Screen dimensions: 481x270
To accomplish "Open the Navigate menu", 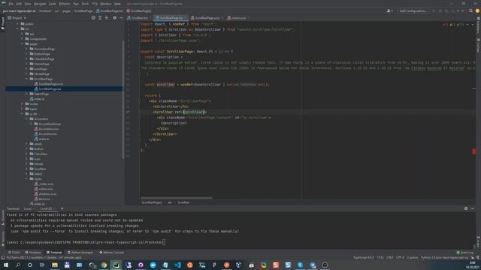I will 40,4.
